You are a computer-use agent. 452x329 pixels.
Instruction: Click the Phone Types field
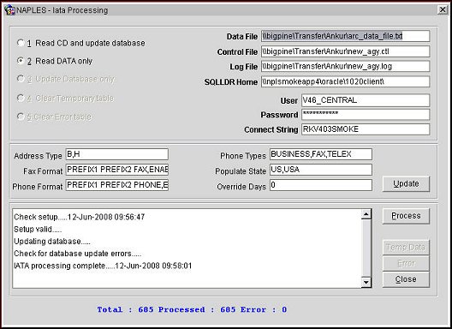coord(321,154)
